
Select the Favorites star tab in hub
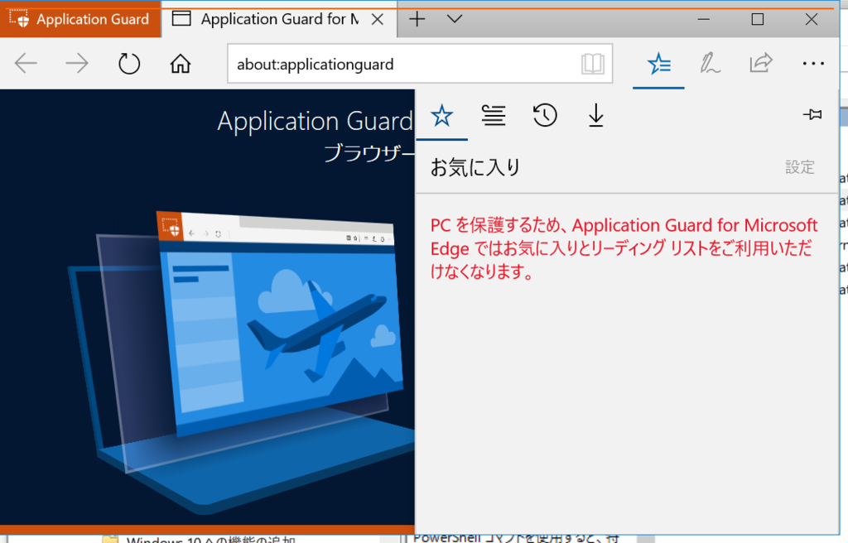point(442,115)
